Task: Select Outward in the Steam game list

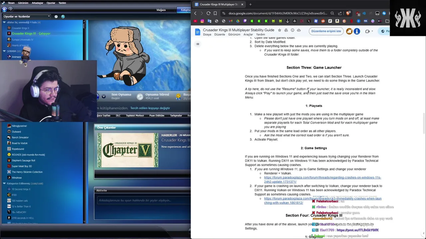Action: pyautogui.click(x=16, y=132)
